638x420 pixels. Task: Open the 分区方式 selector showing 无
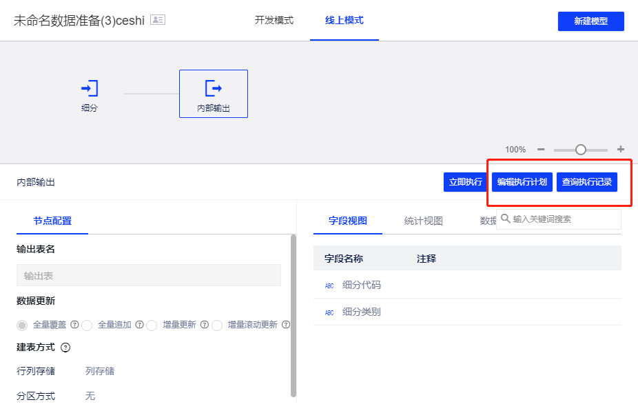click(x=90, y=396)
